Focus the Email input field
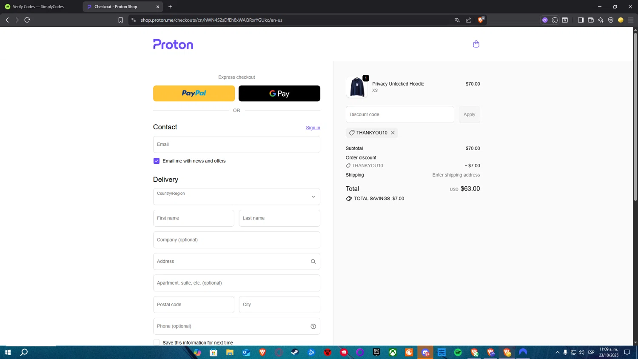 click(236, 145)
